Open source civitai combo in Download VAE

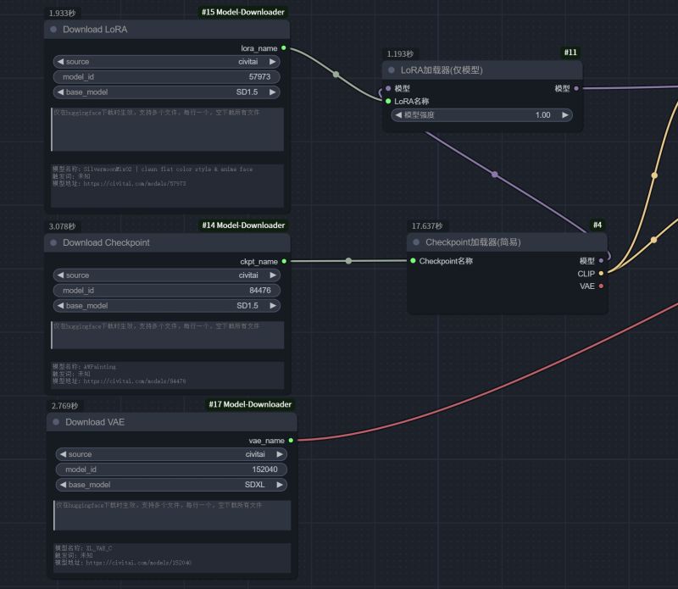tap(171, 454)
